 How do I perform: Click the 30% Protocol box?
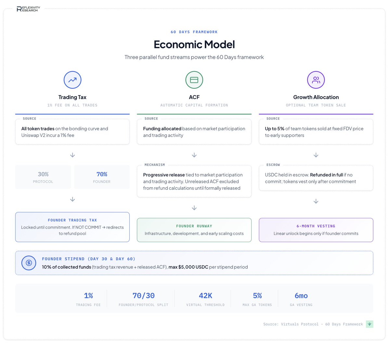43,177
